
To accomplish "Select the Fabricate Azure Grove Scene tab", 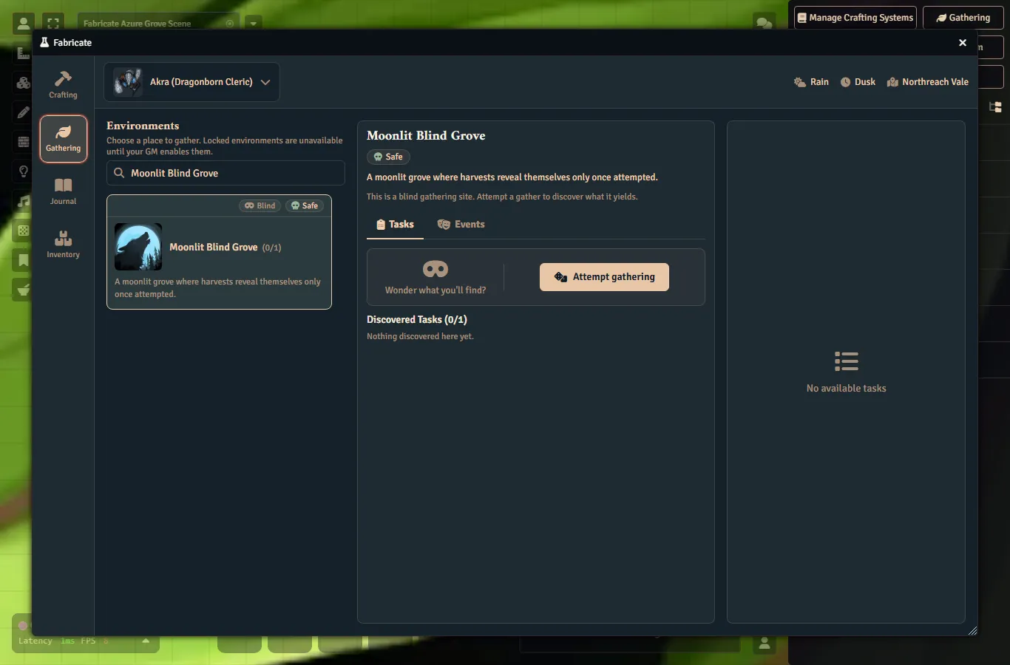I will (x=157, y=24).
